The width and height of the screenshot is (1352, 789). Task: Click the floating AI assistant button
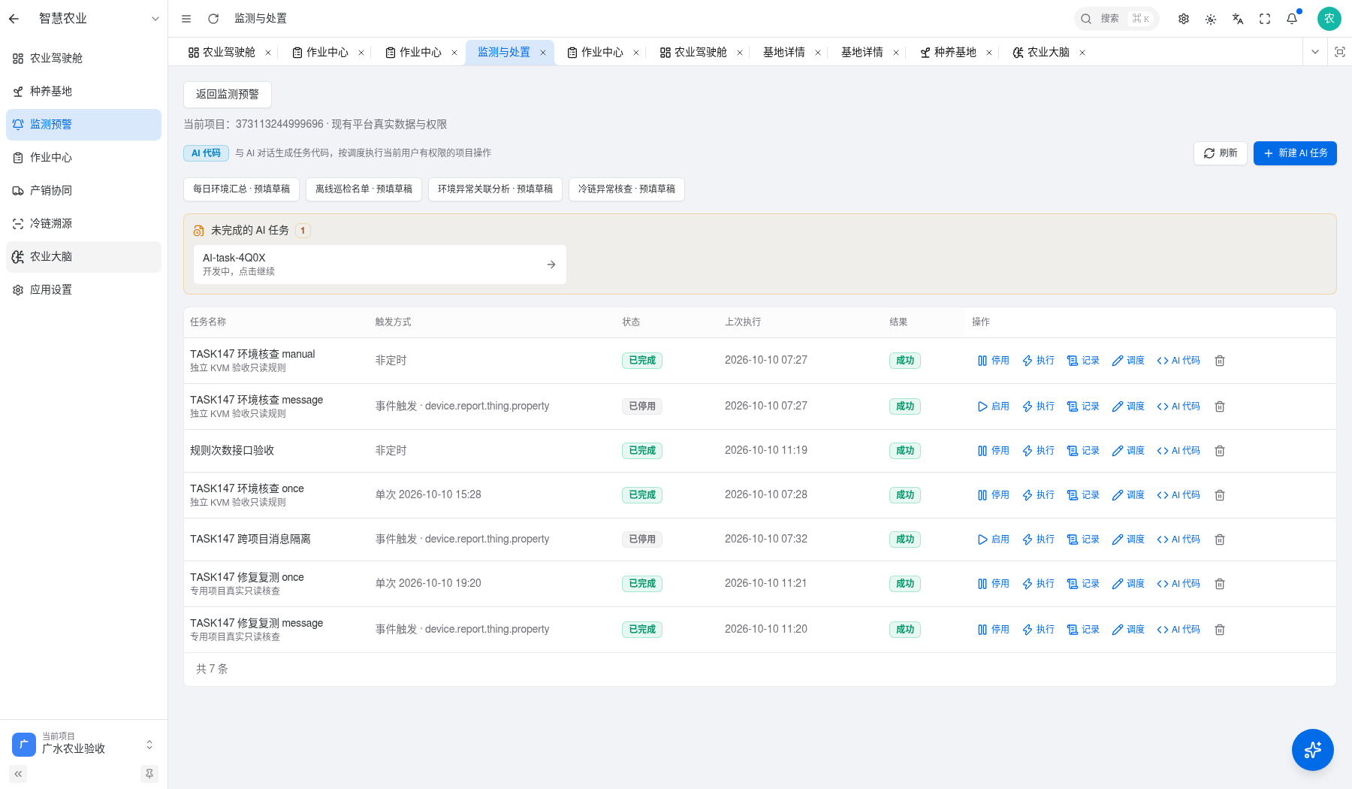[1312, 749]
